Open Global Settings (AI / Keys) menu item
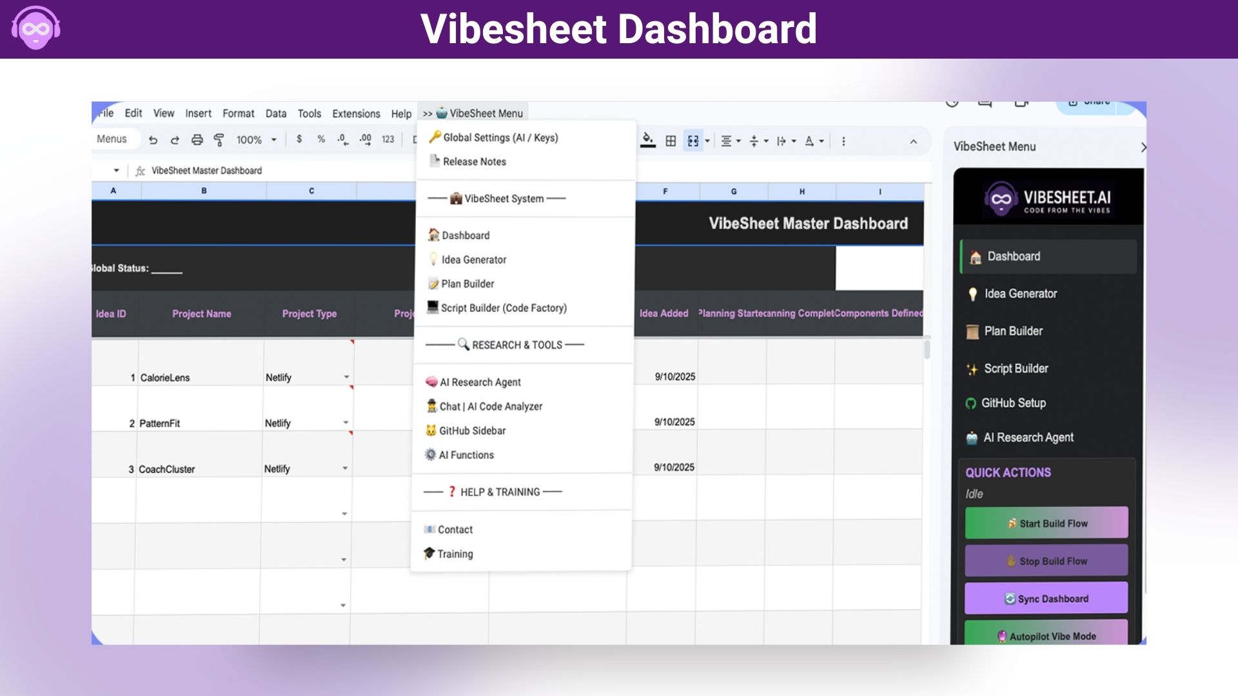Image resolution: width=1238 pixels, height=696 pixels. click(x=500, y=137)
